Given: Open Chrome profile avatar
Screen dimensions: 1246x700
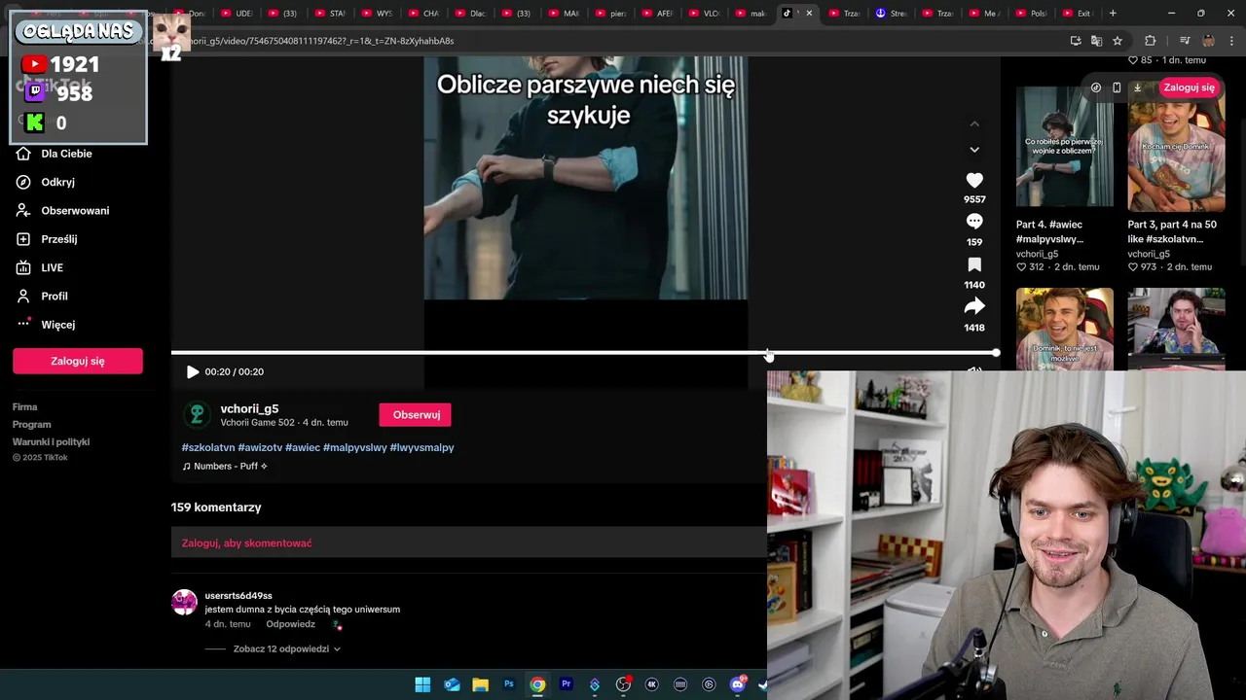Looking at the screenshot, I should [1208, 41].
